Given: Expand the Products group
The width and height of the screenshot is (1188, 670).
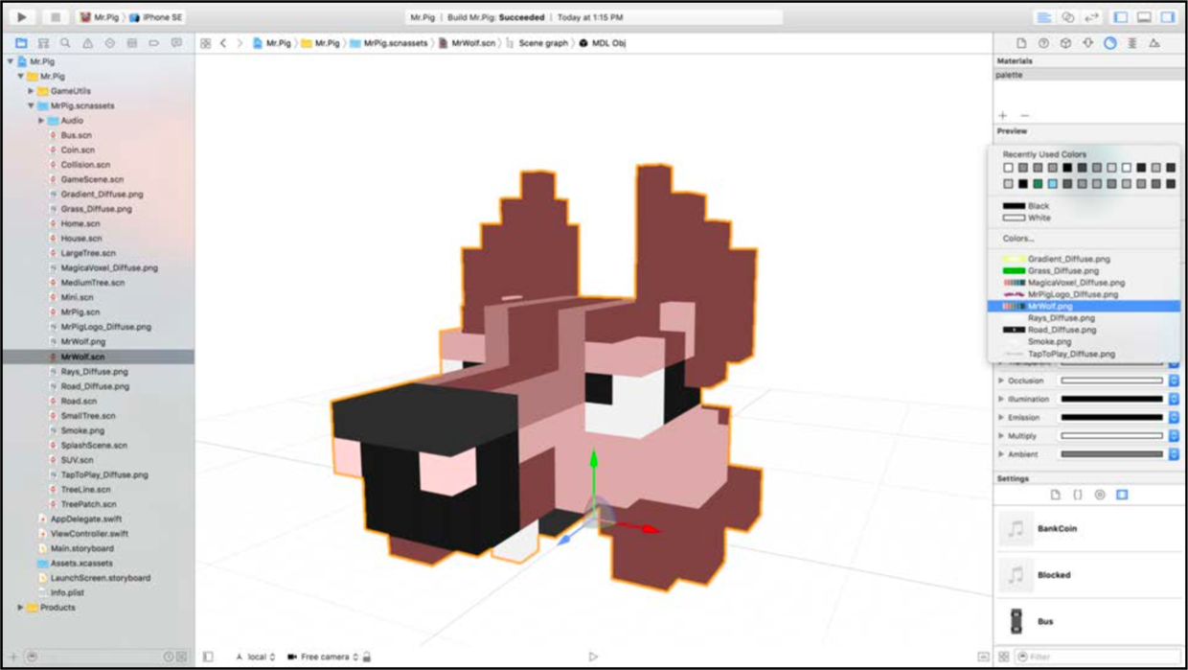Looking at the screenshot, I should point(20,608).
